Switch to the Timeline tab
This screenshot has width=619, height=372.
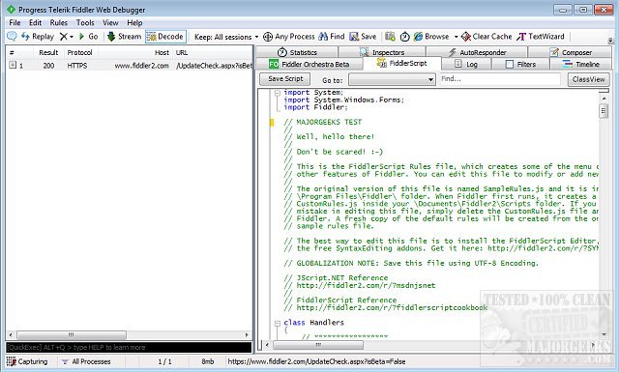[x=580, y=64]
